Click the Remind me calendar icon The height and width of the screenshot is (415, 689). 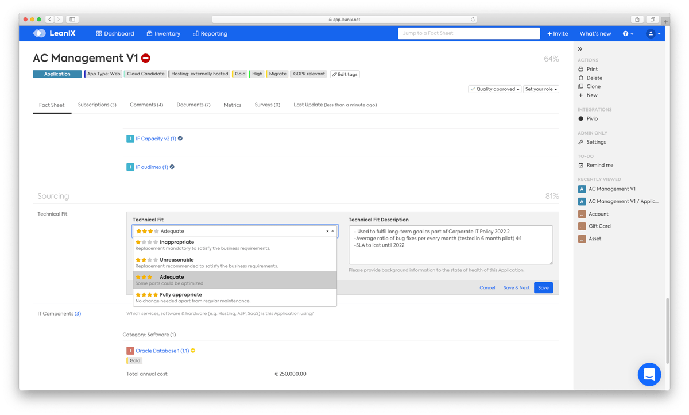point(580,165)
